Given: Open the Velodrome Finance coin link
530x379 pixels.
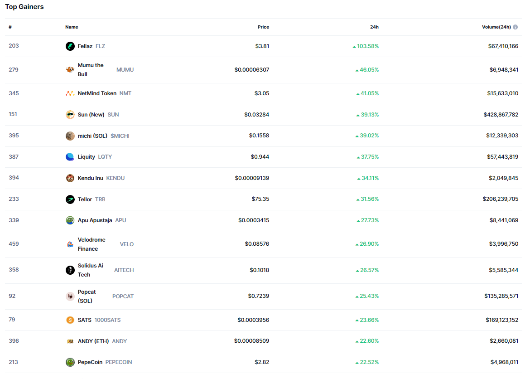Looking at the screenshot, I should [x=91, y=244].
